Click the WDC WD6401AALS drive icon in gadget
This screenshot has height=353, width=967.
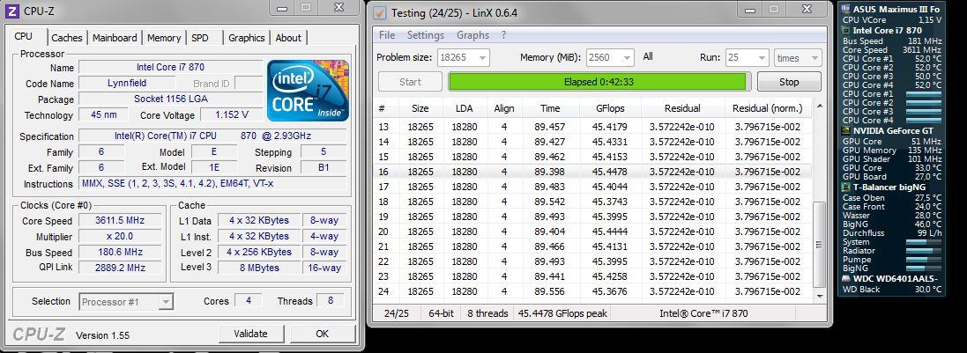(x=847, y=278)
